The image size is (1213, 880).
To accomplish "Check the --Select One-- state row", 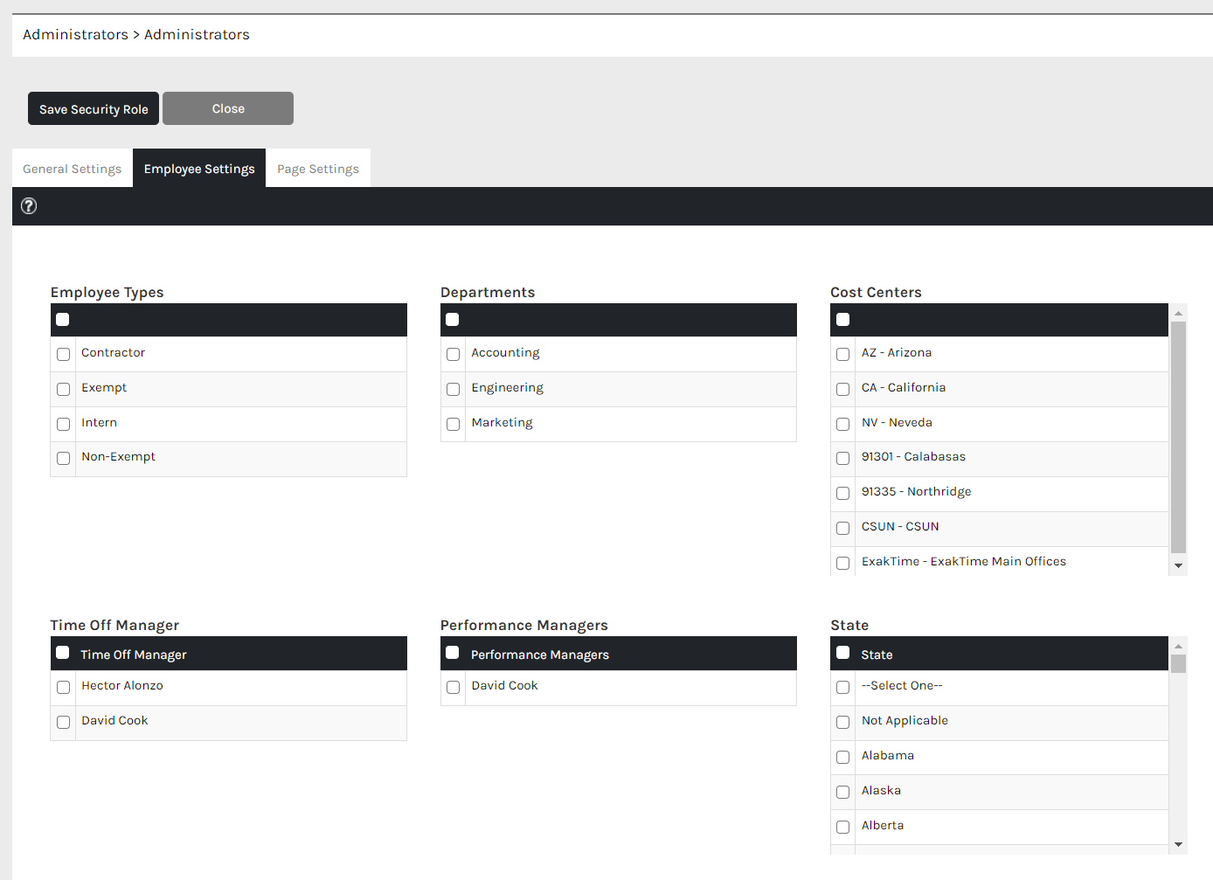I will pyautogui.click(x=842, y=687).
